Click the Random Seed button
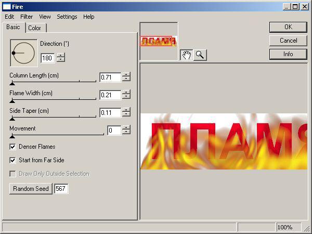 coord(31,189)
